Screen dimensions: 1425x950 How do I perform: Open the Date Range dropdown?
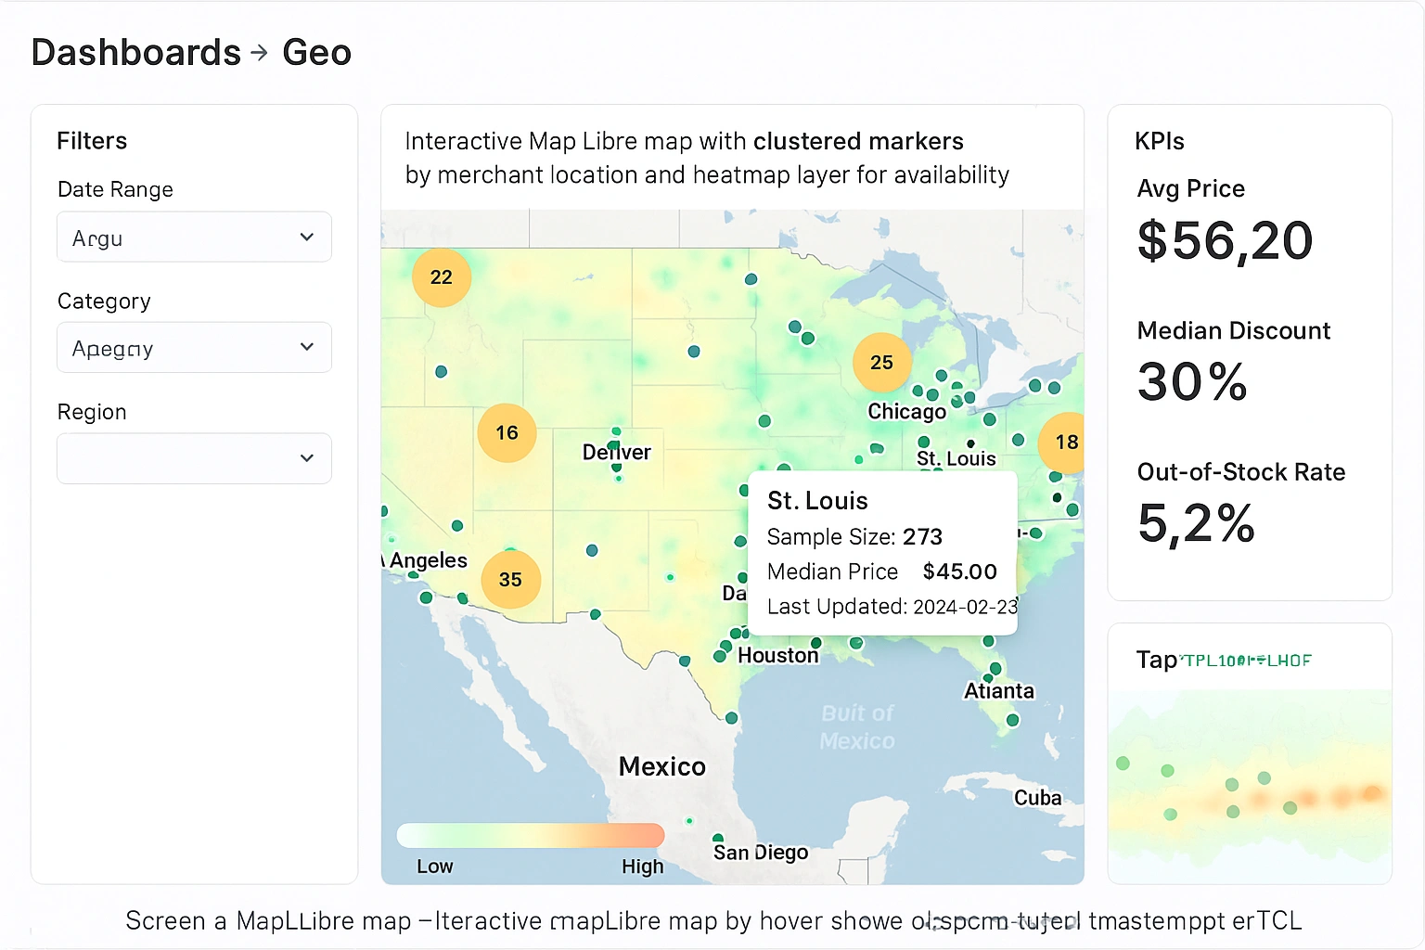click(x=194, y=237)
